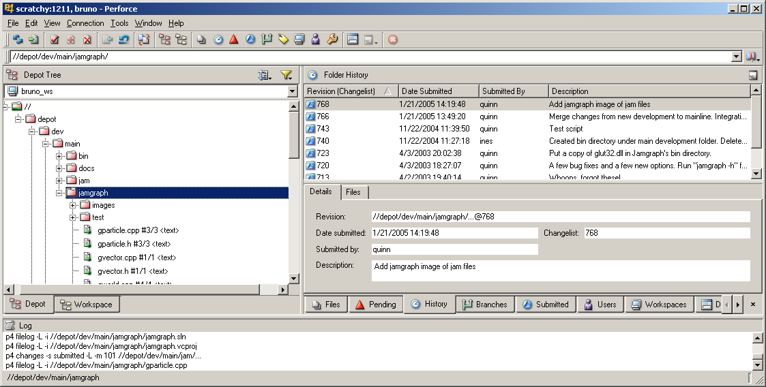
Task: Switch to the Pending bottom tab
Action: (x=376, y=304)
